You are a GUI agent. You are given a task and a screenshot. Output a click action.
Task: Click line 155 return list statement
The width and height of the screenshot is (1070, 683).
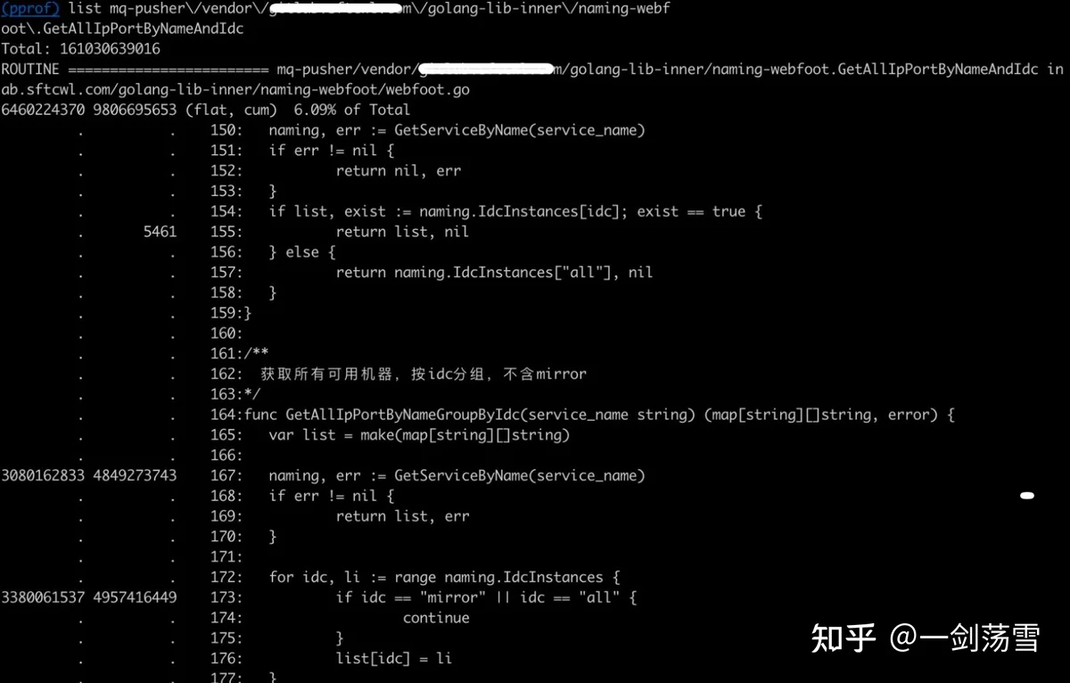click(x=402, y=232)
